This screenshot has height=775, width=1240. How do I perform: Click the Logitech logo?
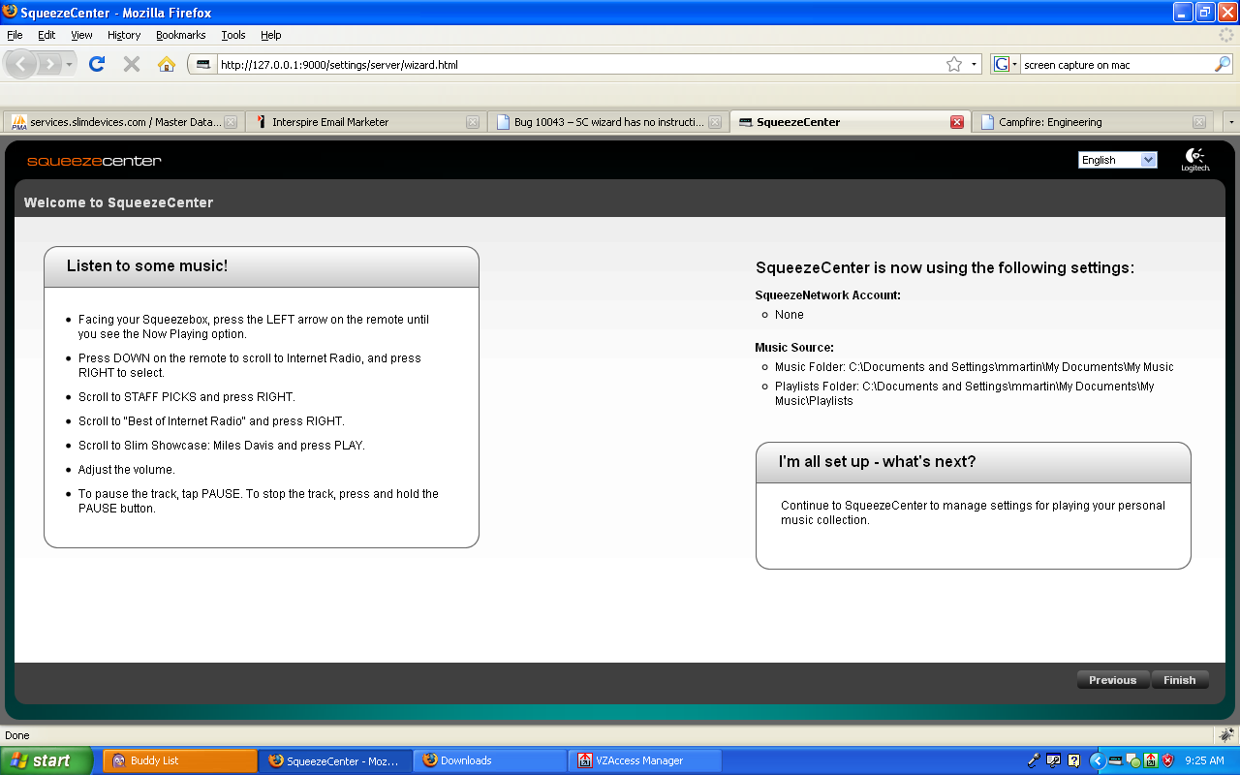(x=1194, y=160)
